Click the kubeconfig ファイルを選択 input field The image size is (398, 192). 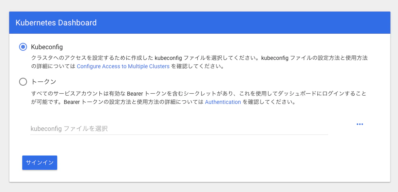tap(179, 129)
